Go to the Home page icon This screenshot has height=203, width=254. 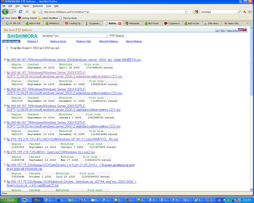(34, 12)
